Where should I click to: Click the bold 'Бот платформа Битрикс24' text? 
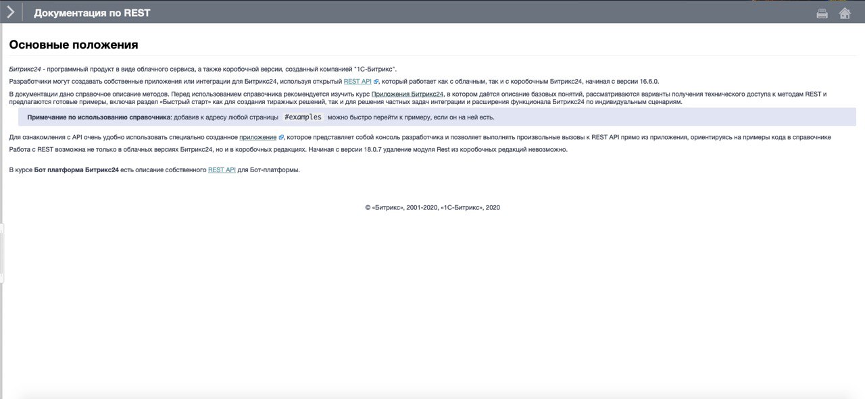coord(76,170)
